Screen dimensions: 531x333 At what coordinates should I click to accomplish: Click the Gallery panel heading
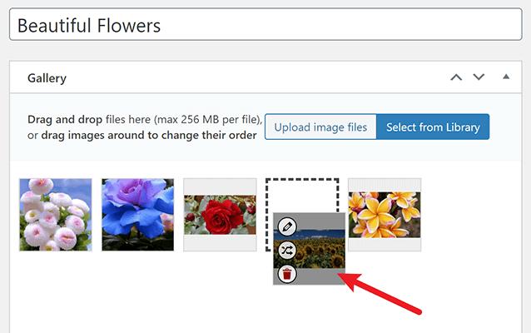[47, 78]
